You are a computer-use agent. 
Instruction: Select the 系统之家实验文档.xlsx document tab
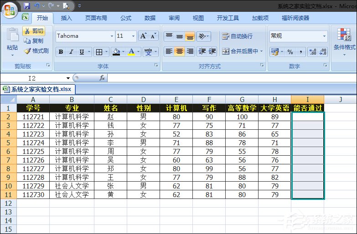click(x=38, y=89)
